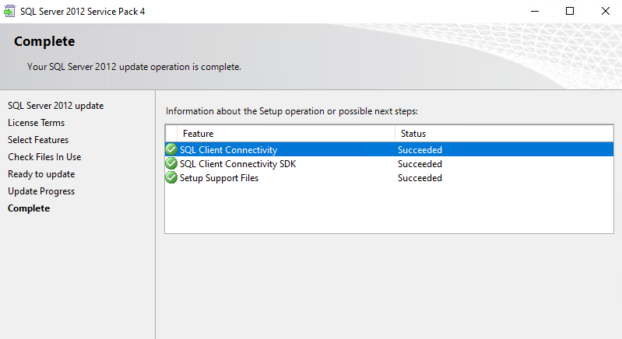The height and width of the screenshot is (339, 622).
Task: Select the Ready to update step
Action: 41,174
